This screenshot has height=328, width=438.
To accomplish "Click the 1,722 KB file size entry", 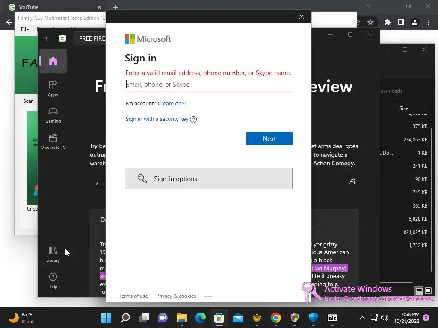I will coord(418,246).
